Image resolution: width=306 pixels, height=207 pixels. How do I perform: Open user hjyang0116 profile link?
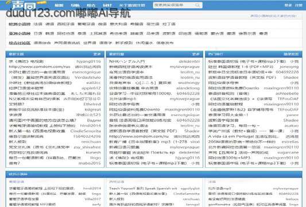click(x=89, y=62)
